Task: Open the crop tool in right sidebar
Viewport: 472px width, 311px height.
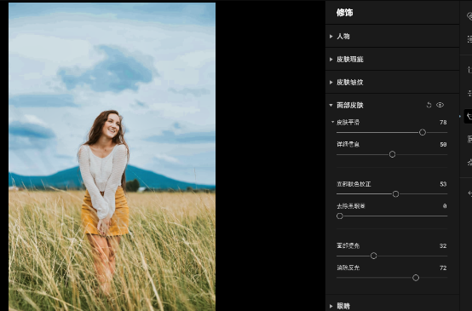Action: coord(469,70)
